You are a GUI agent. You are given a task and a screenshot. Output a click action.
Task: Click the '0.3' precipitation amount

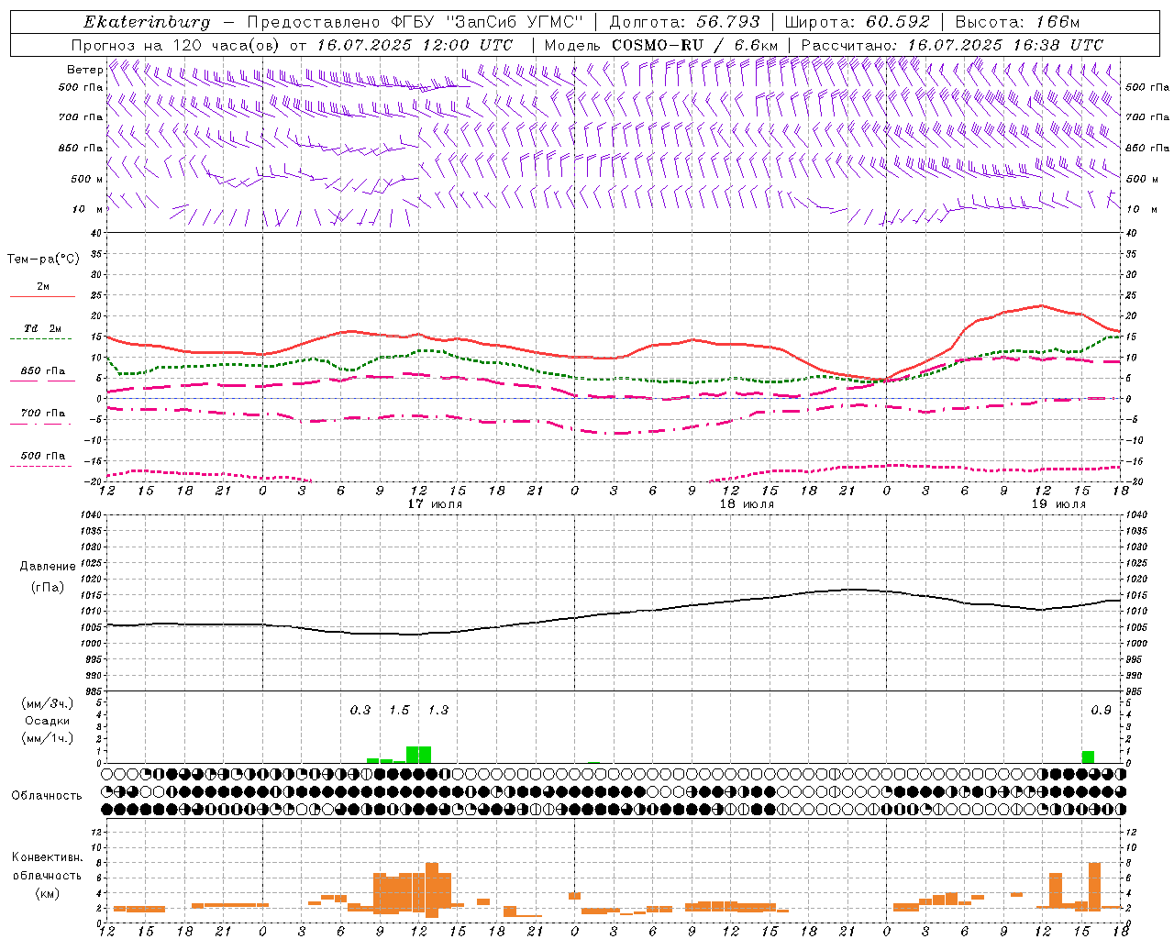click(x=360, y=710)
